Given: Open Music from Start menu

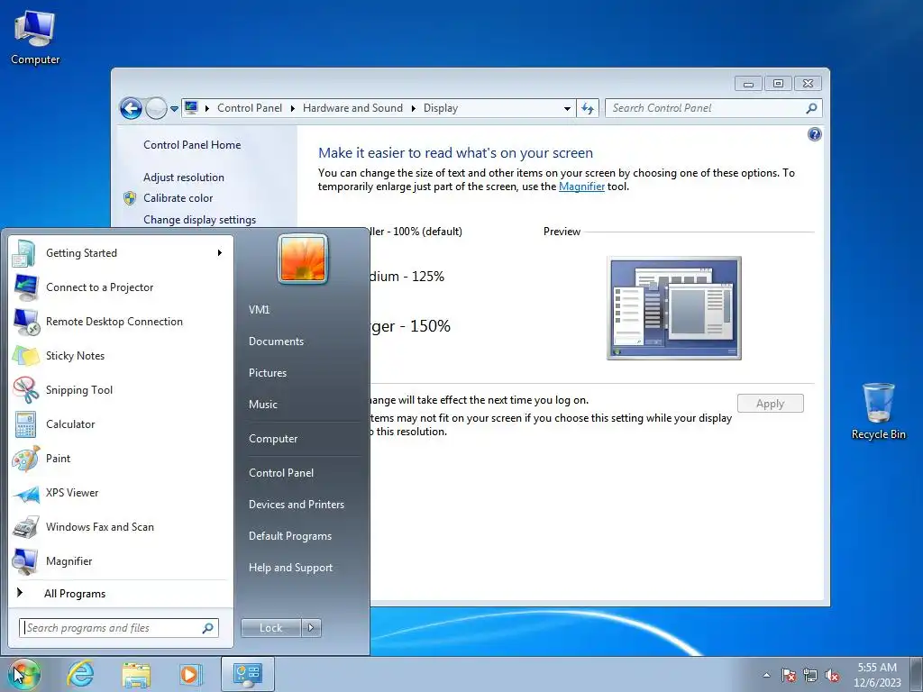Looking at the screenshot, I should (263, 405).
